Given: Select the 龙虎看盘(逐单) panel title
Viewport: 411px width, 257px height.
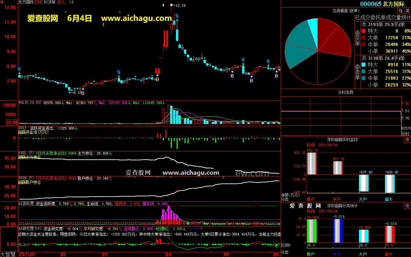Looking at the screenshot, I should pyautogui.click(x=345, y=11).
